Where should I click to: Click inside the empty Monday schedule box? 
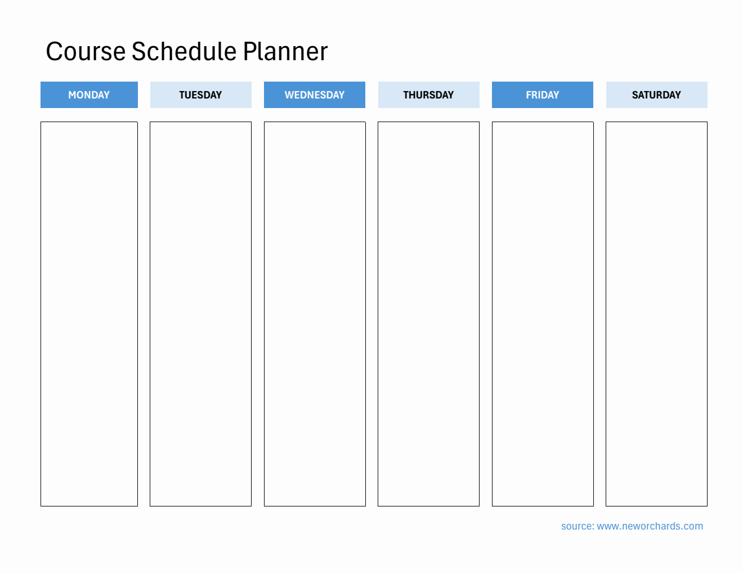click(x=89, y=313)
